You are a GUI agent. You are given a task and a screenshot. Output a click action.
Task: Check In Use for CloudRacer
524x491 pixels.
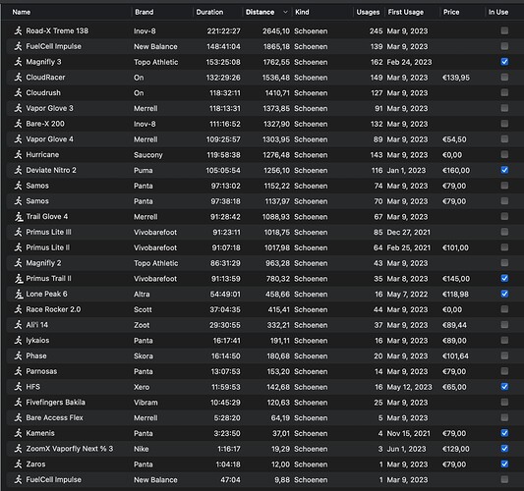504,78
